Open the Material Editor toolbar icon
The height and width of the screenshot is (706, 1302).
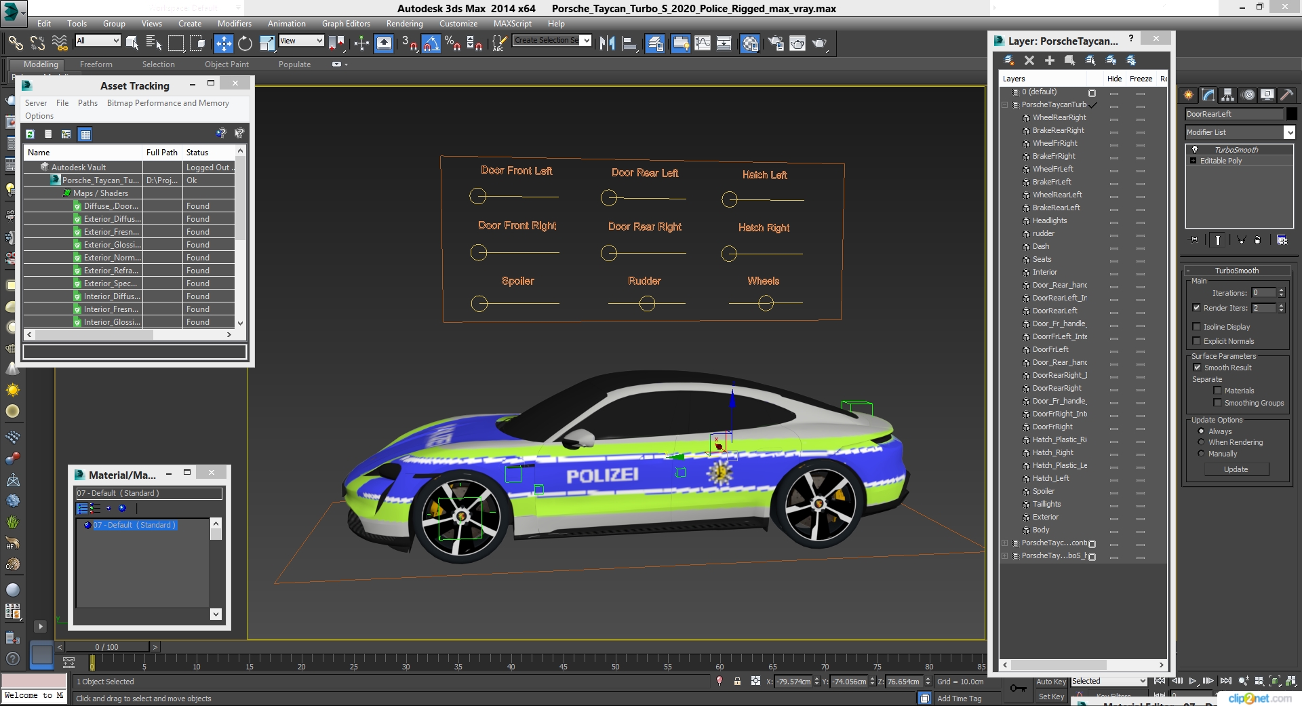(750, 43)
